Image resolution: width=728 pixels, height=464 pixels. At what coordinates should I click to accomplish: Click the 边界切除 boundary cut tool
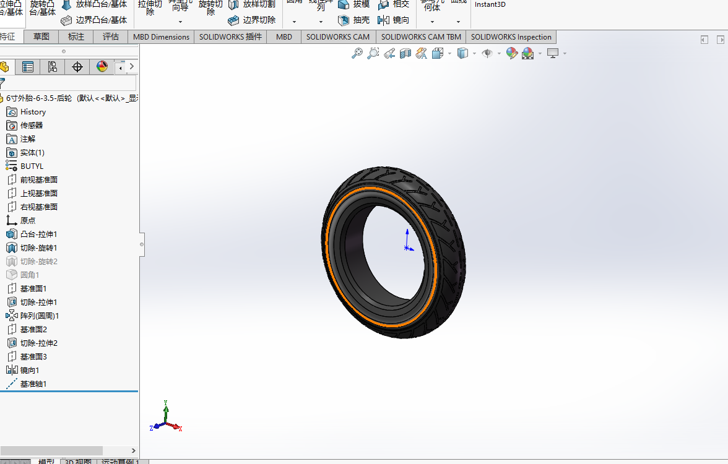click(x=251, y=20)
